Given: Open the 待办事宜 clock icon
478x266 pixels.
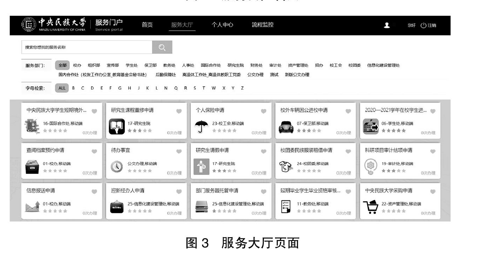Looking at the screenshot, I should pyautogui.click(x=117, y=167).
